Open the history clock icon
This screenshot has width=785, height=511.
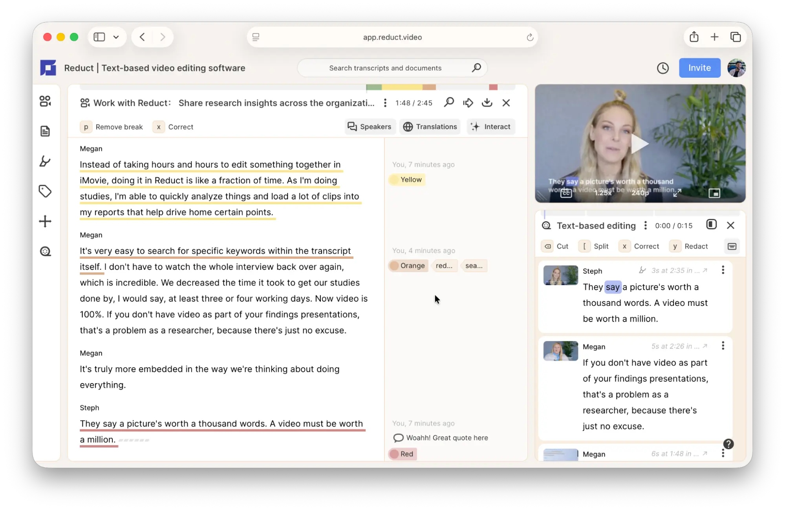coord(663,68)
